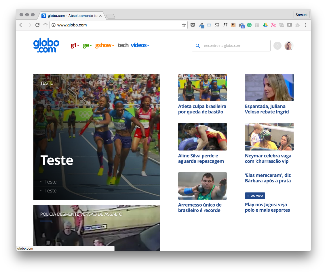Open the browser home page

point(45,25)
